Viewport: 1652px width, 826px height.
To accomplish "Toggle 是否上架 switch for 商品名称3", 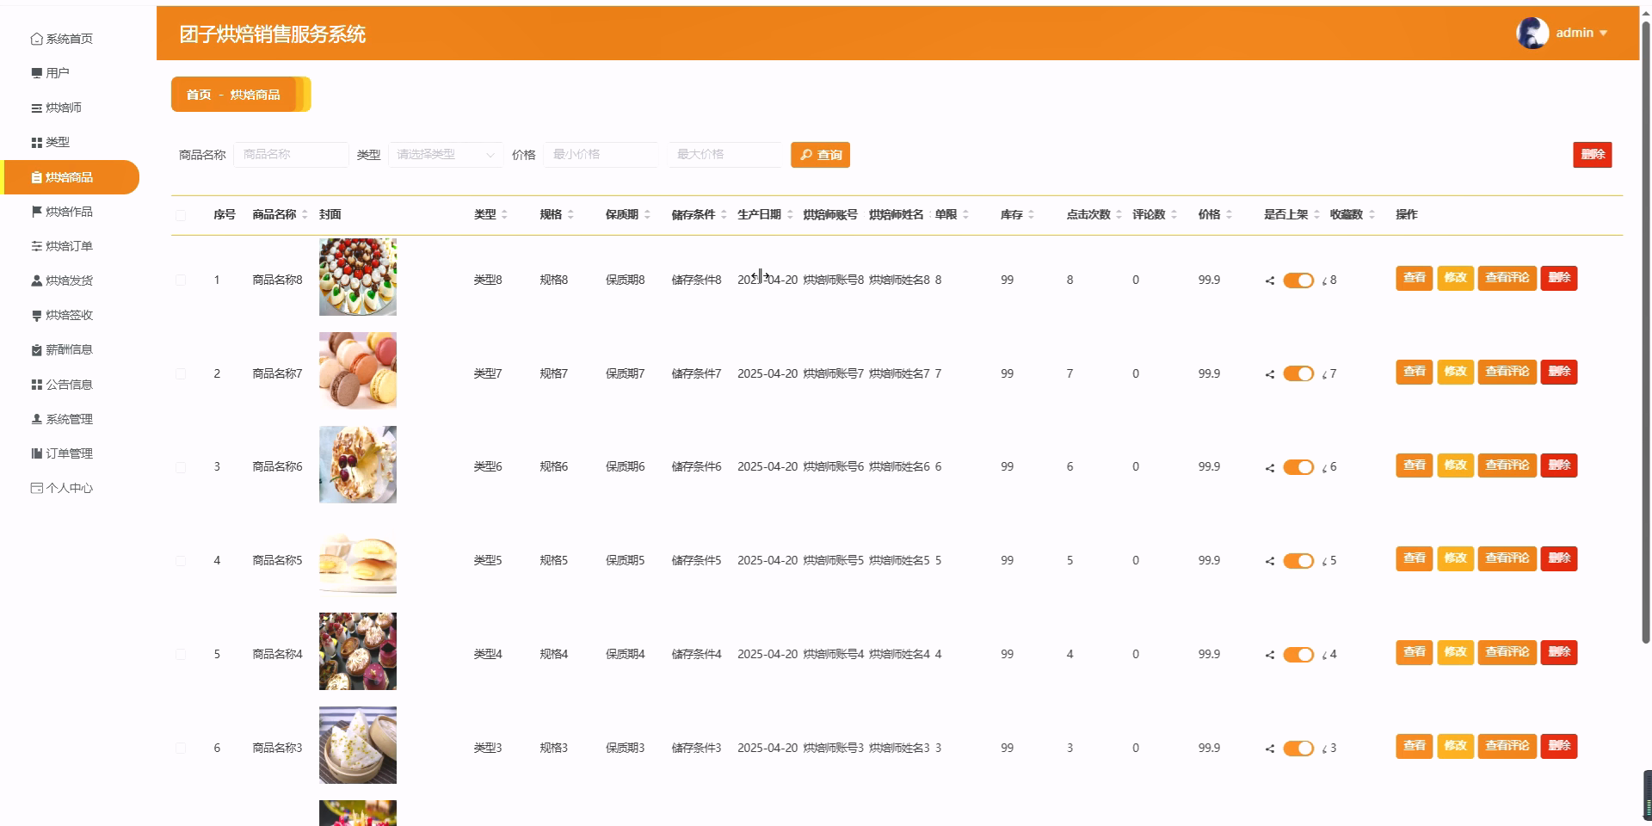I will 1298,749.
